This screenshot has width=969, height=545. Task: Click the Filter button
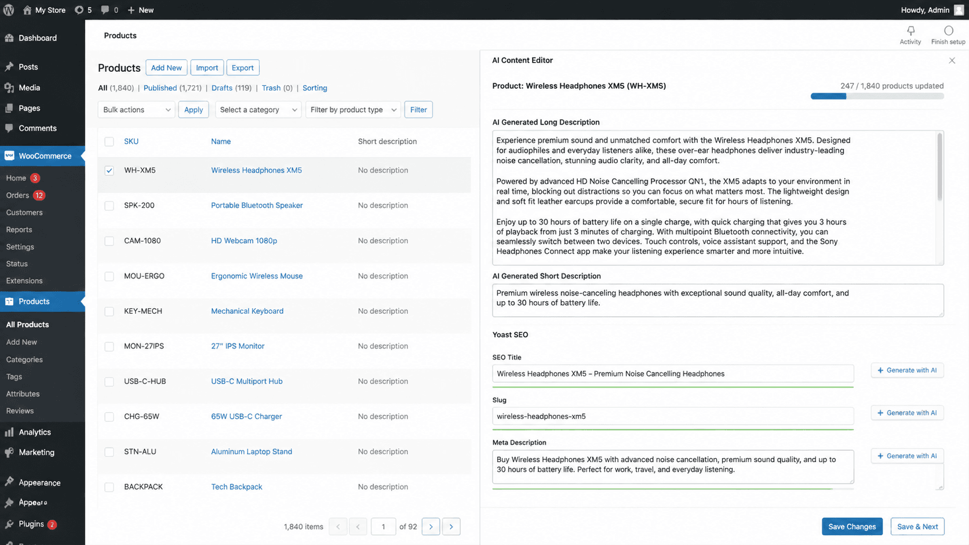coord(418,109)
